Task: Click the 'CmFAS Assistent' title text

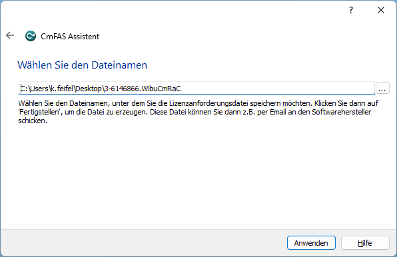Action: (x=70, y=37)
